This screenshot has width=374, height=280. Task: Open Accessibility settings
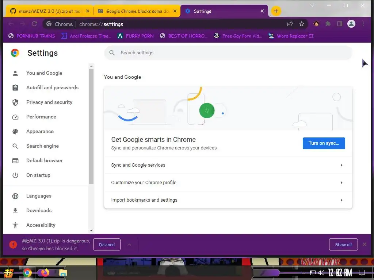(41, 225)
